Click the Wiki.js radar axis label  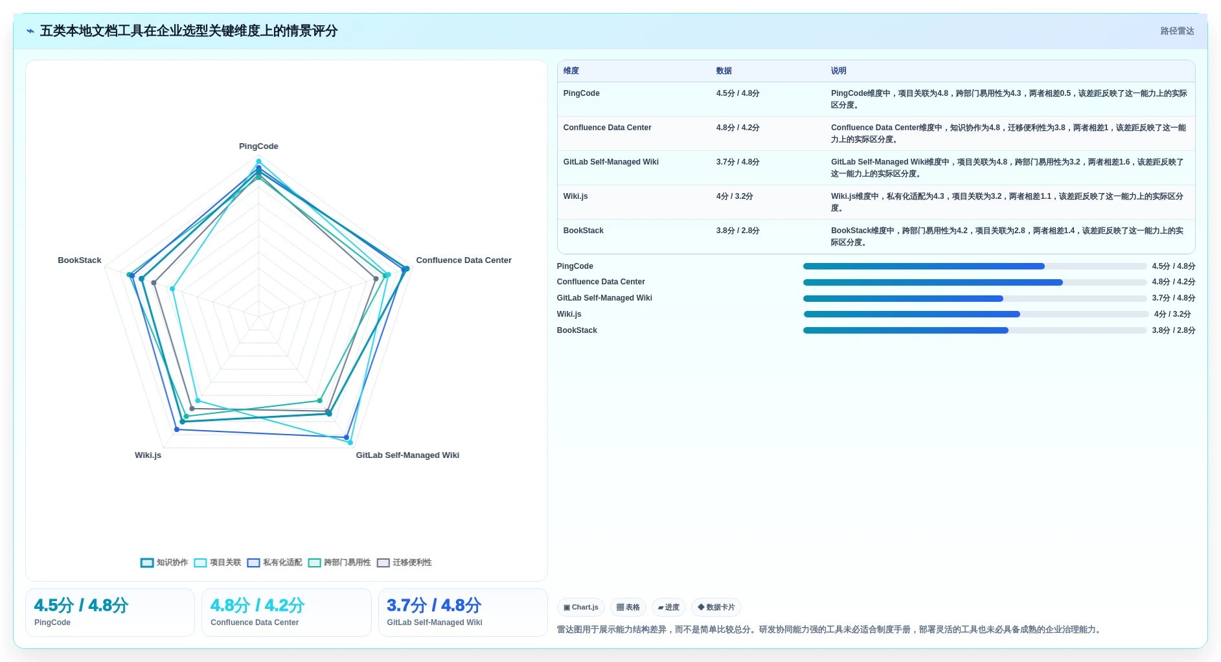pos(148,455)
